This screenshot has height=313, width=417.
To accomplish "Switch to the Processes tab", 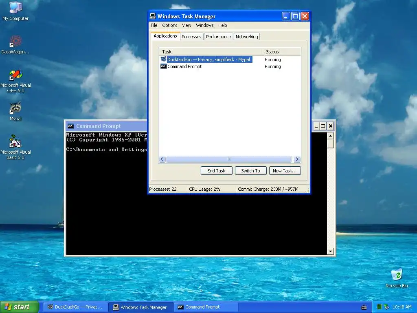I will [x=191, y=37].
